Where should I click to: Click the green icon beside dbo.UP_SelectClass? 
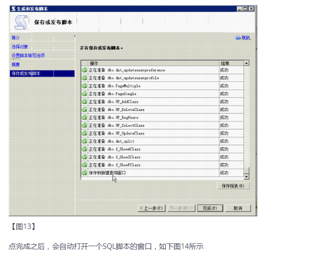pyautogui.click(x=85, y=125)
